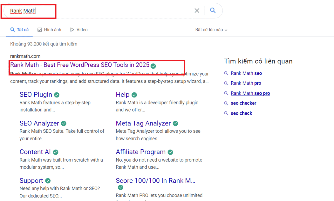Click verified checkmark next to SEO Analyzer
Viewport: 334px width, 201px height.
(64, 124)
